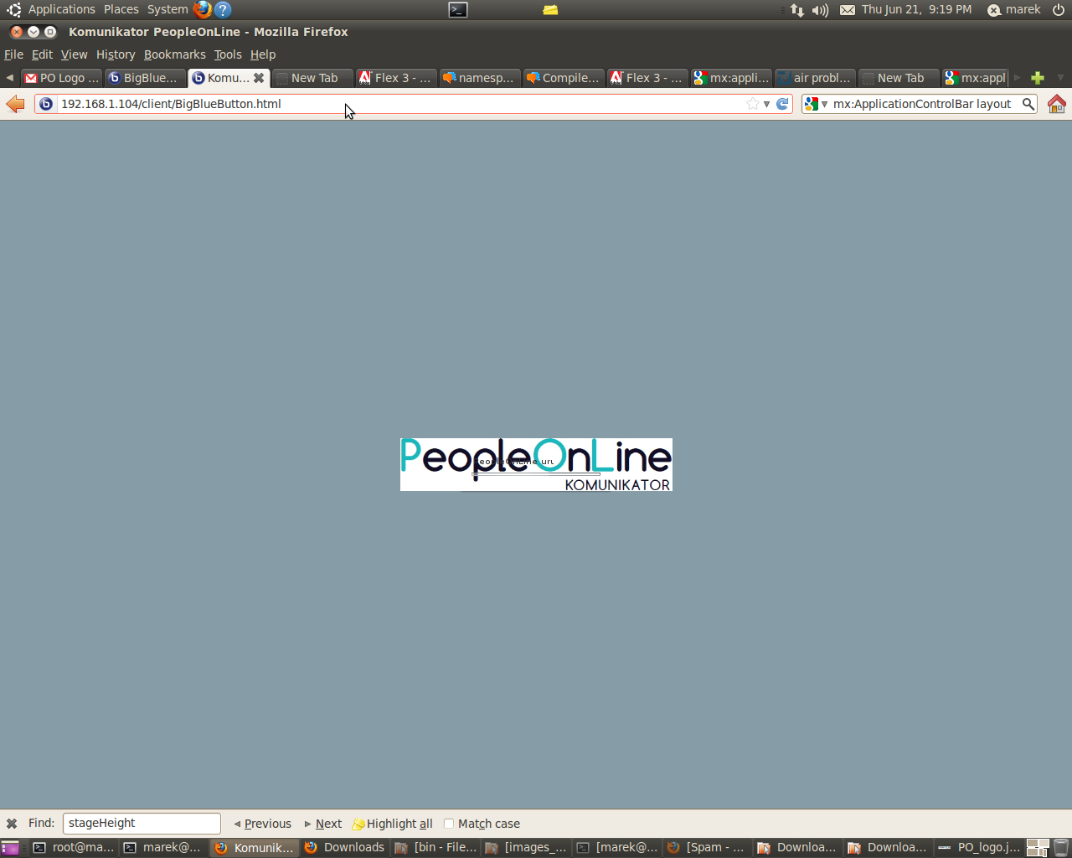Screen dimensions: 1072x858
Task: Click the Firefox back arrow button
Action: click(15, 104)
